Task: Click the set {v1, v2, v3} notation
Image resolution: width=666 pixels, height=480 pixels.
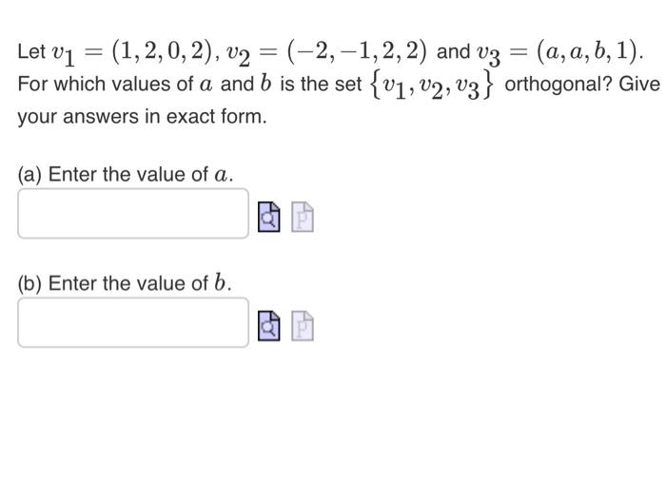Action: (432, 85)
